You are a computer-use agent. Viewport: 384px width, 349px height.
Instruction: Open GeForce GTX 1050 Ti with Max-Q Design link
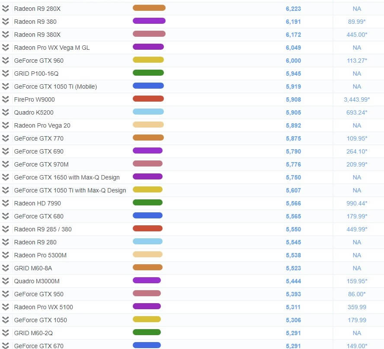(70, 191)
